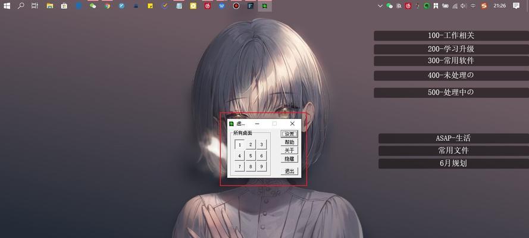The height and width of the screenshot is (238, 529).
Task: Open the blue Edge taskbar icon
Action: click(79, 6)
